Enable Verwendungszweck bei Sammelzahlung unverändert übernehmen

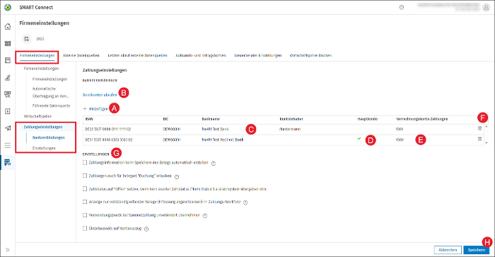pyautogui.click(x=85, y=215)
